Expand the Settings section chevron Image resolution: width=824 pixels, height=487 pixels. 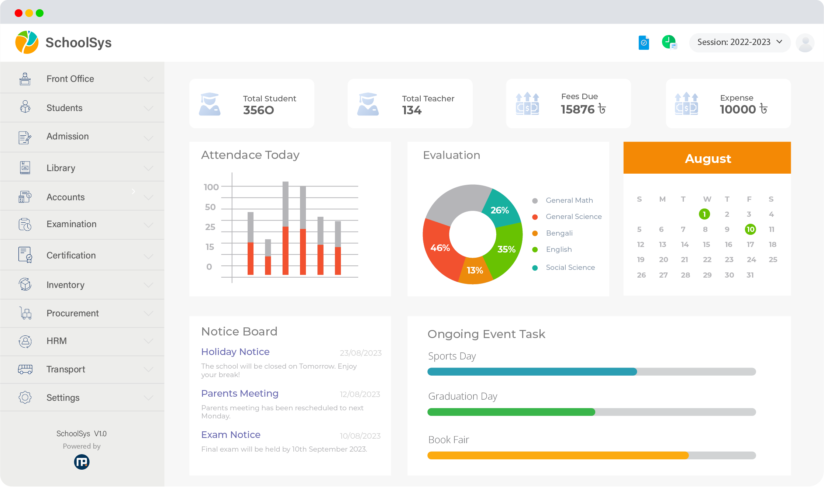(x=149, y=398)
